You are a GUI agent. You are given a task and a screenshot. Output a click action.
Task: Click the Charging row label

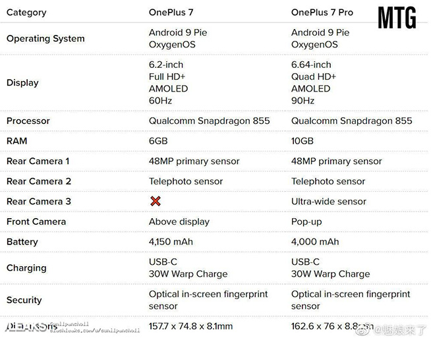pyautogui.click(x=26, y=268)
